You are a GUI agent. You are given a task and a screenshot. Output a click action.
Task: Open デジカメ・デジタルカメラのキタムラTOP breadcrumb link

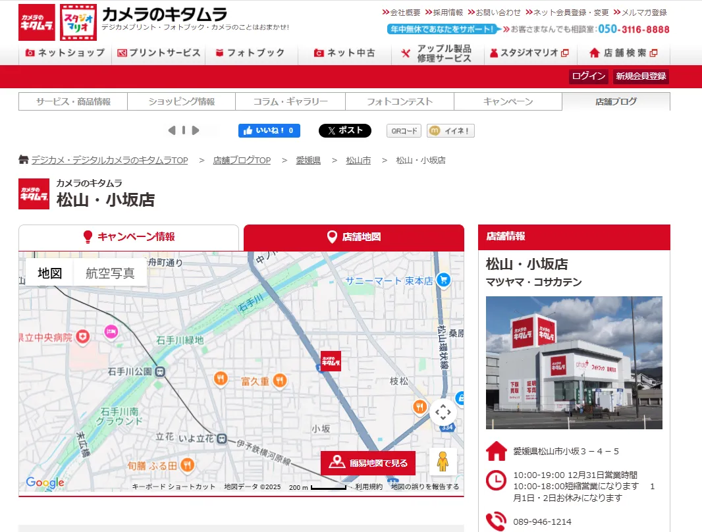(x=110, y=160)
